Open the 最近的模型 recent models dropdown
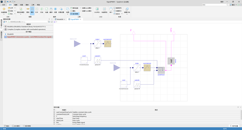Screen dimensions: 242x130 pos(21,10)
